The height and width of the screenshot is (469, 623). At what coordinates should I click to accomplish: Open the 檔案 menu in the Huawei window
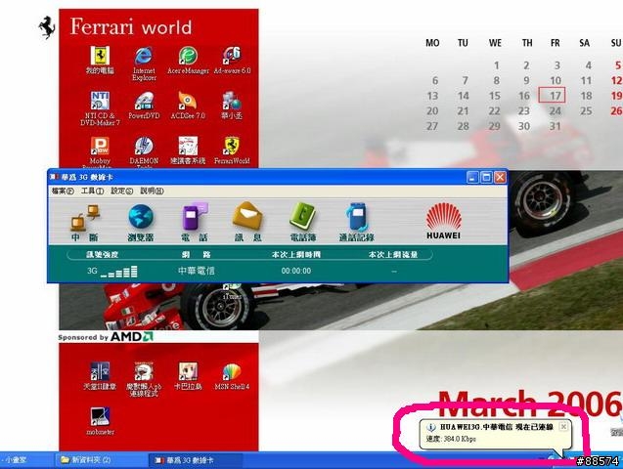63,192
